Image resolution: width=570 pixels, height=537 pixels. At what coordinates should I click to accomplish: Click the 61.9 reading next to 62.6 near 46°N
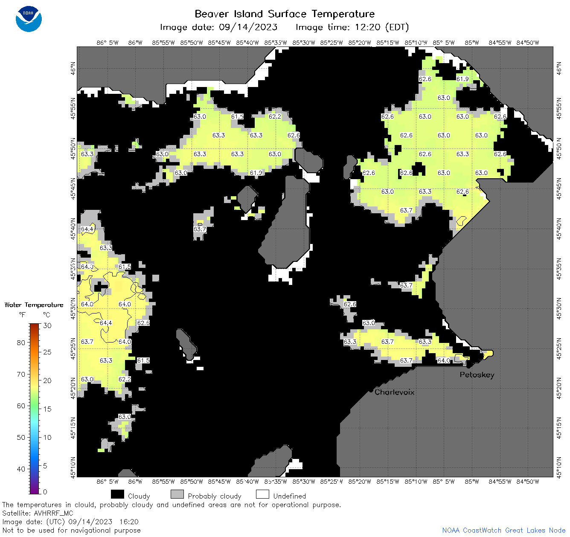pyautogui.click(x=462, y=79)
